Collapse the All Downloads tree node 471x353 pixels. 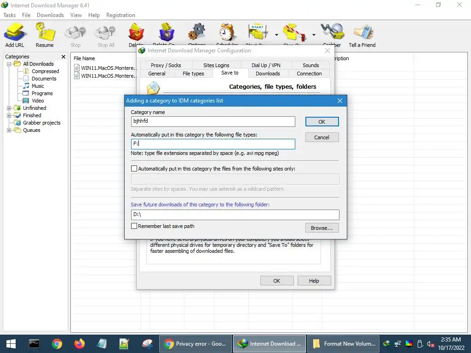(9, 64)
